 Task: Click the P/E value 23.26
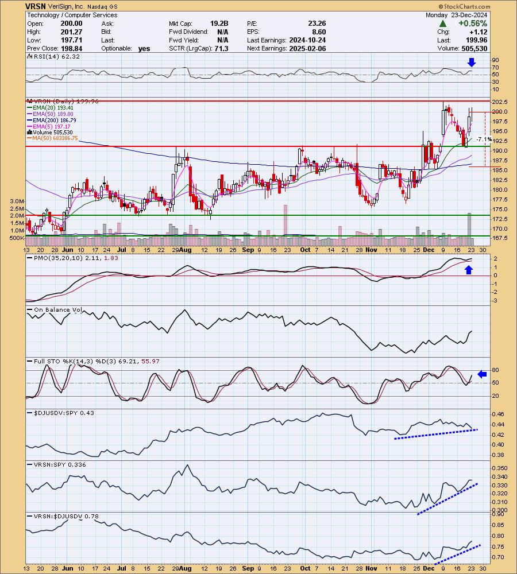(317, 24)
